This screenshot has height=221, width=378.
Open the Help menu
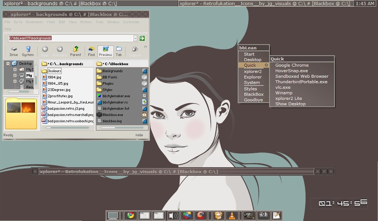click(x=8, y=29)
